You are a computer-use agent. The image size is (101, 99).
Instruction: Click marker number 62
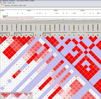tap(12, 35)
